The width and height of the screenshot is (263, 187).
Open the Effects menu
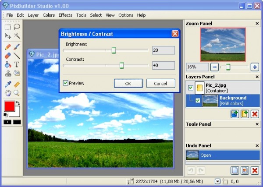coord(65,15)
